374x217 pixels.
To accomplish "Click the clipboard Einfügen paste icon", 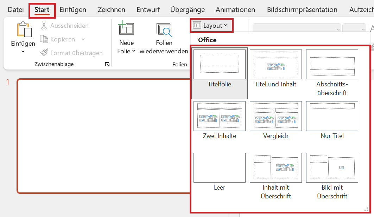I will coord(24,29).
